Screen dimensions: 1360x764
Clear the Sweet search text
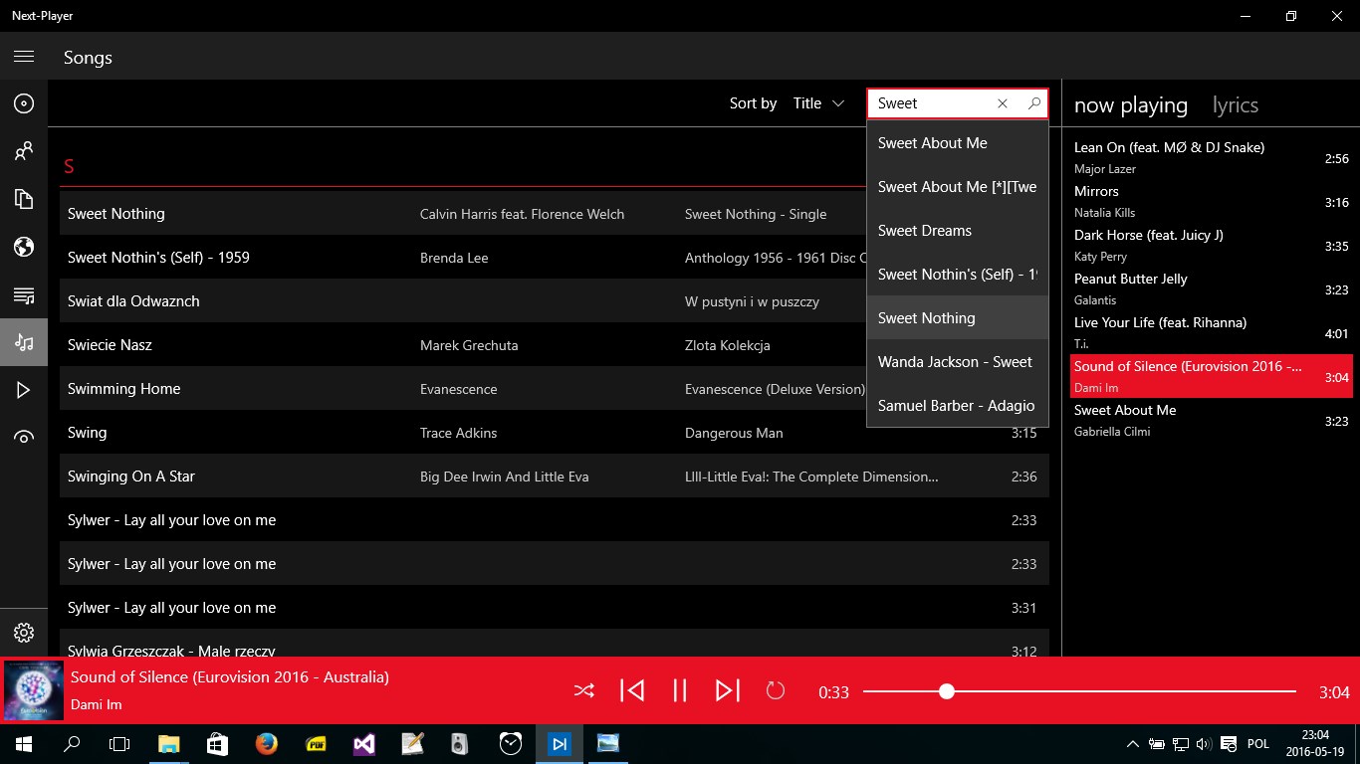pyautogui.click(x=1003, y=103)
